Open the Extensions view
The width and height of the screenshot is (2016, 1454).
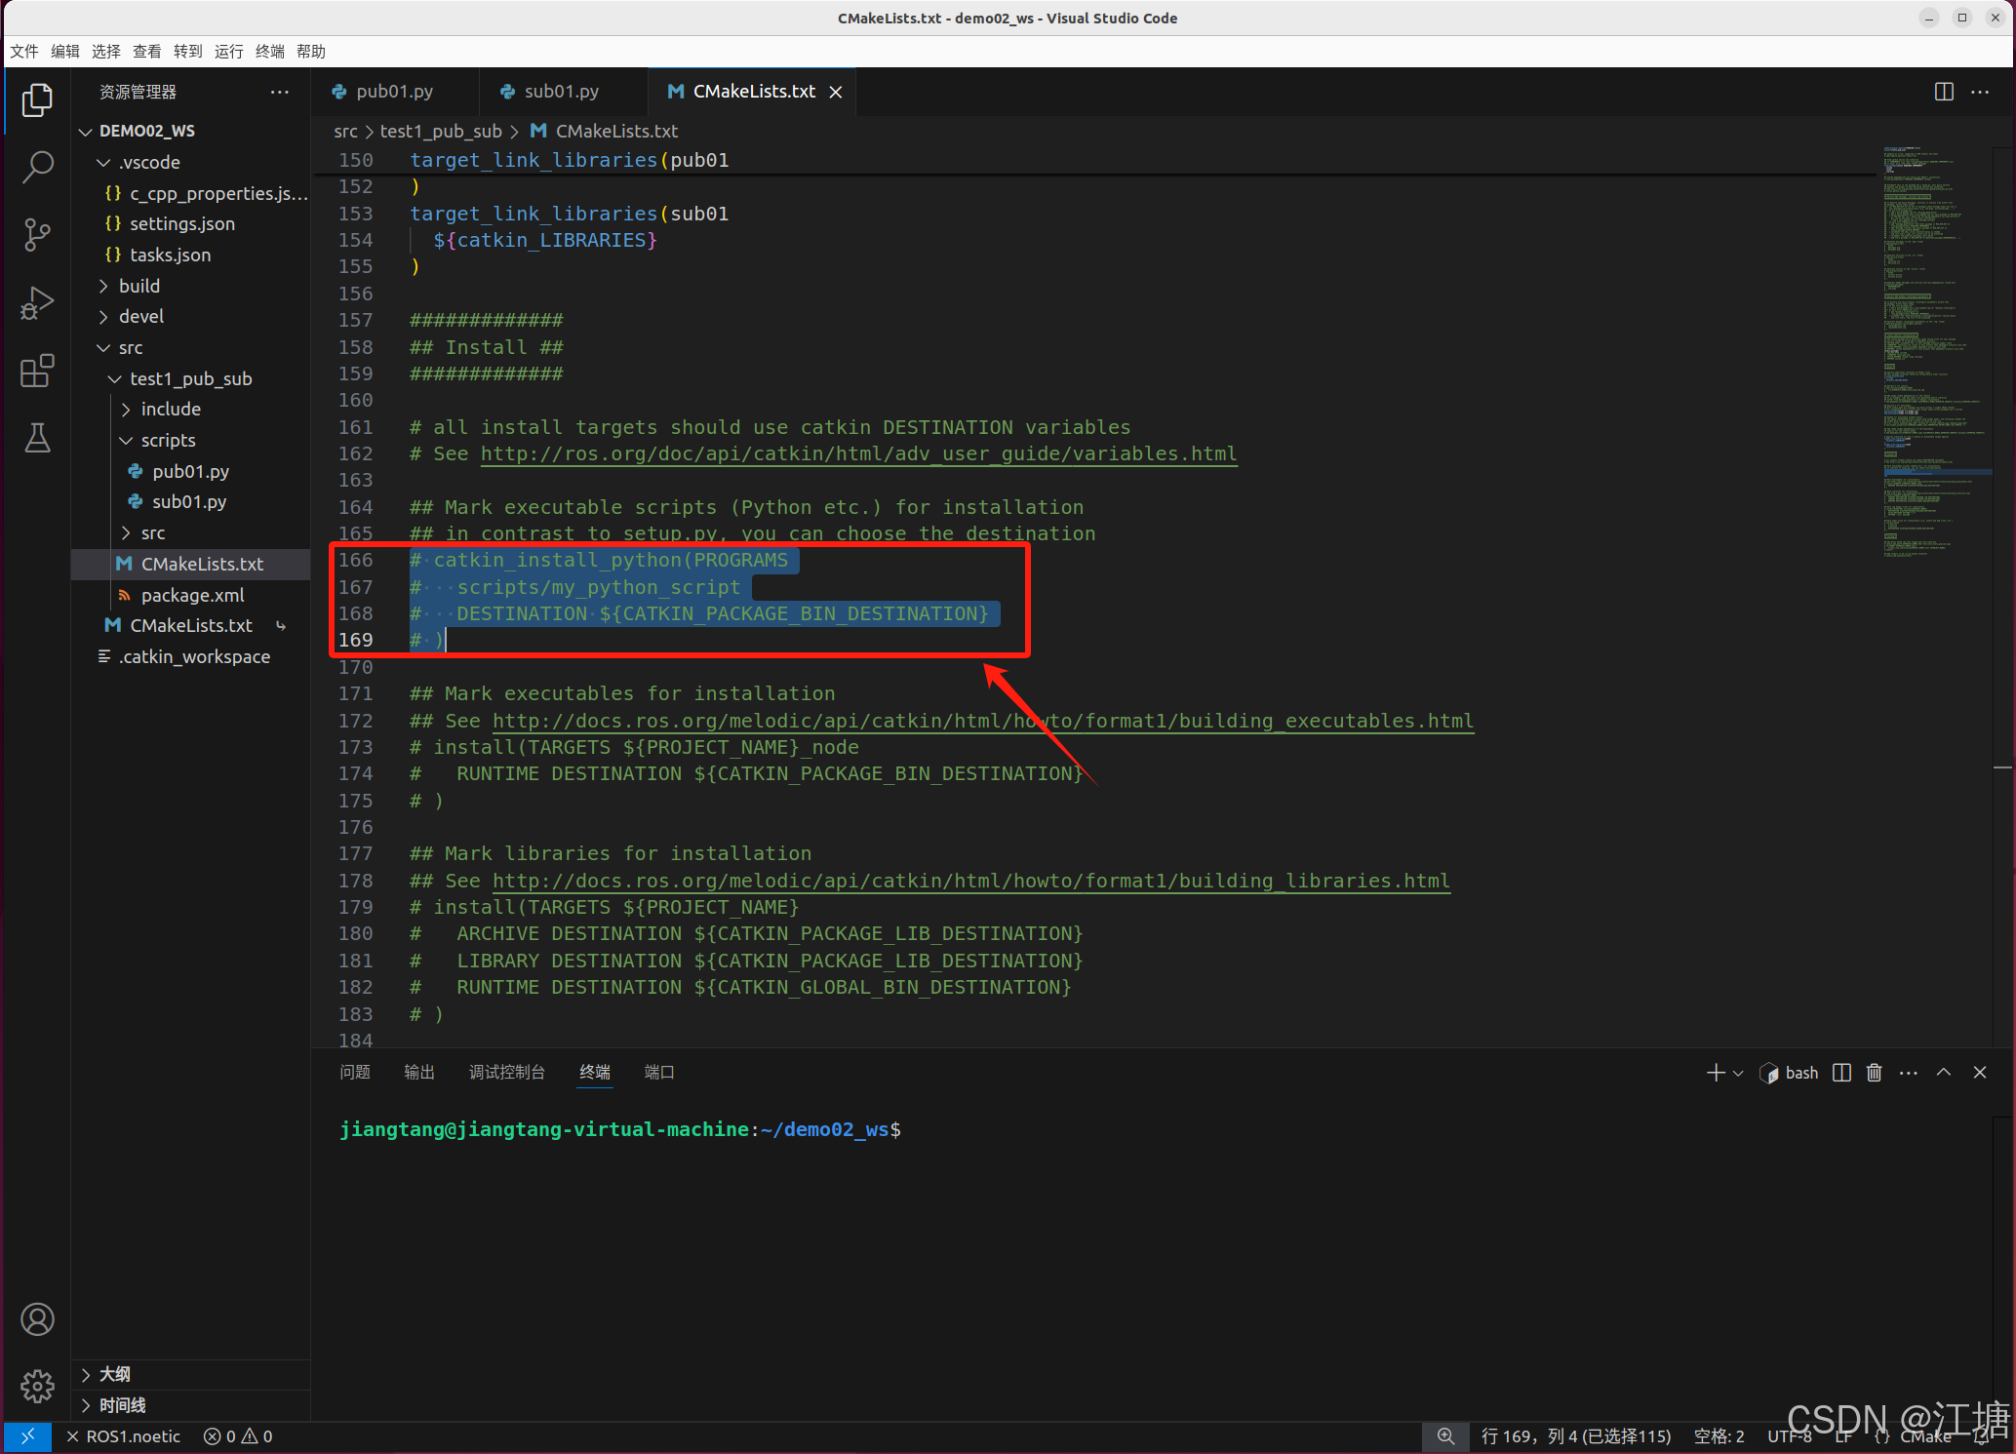(37, 371)
